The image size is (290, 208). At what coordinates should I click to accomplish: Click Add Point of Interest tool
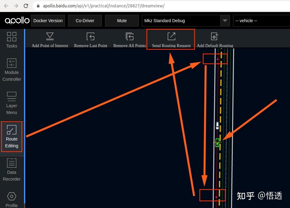coord(50,40)
